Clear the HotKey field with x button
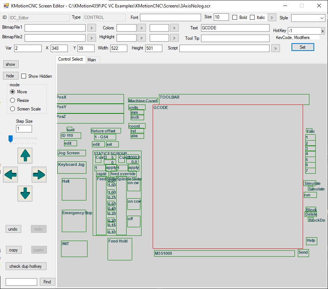 tap(323, 31)
